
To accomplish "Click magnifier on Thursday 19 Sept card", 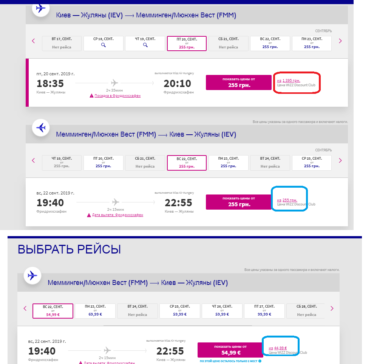I will [x=145, y=45].
